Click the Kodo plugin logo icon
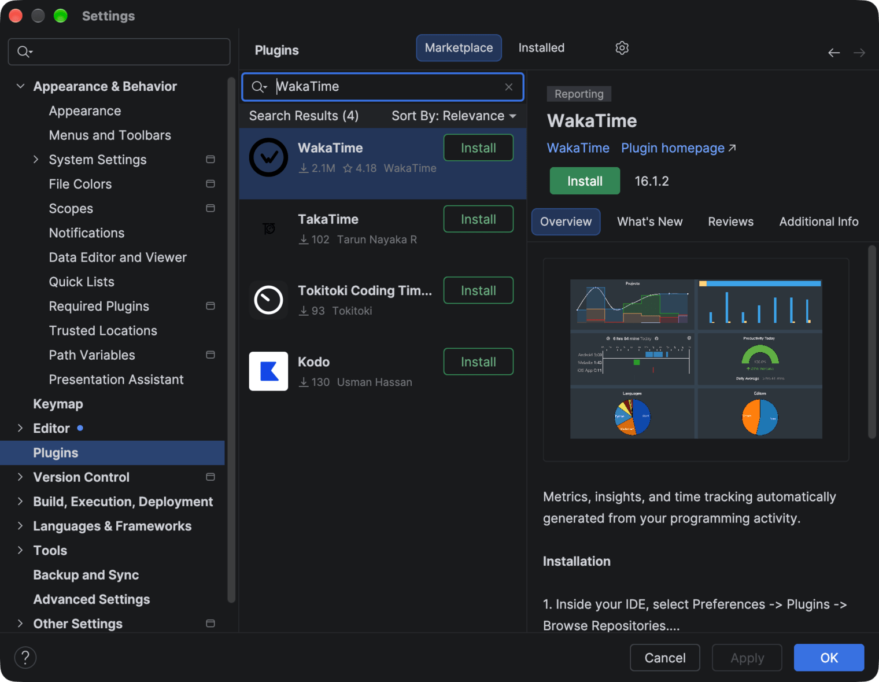879x682 pixels. pyautogui.click(x=268, y=371)
